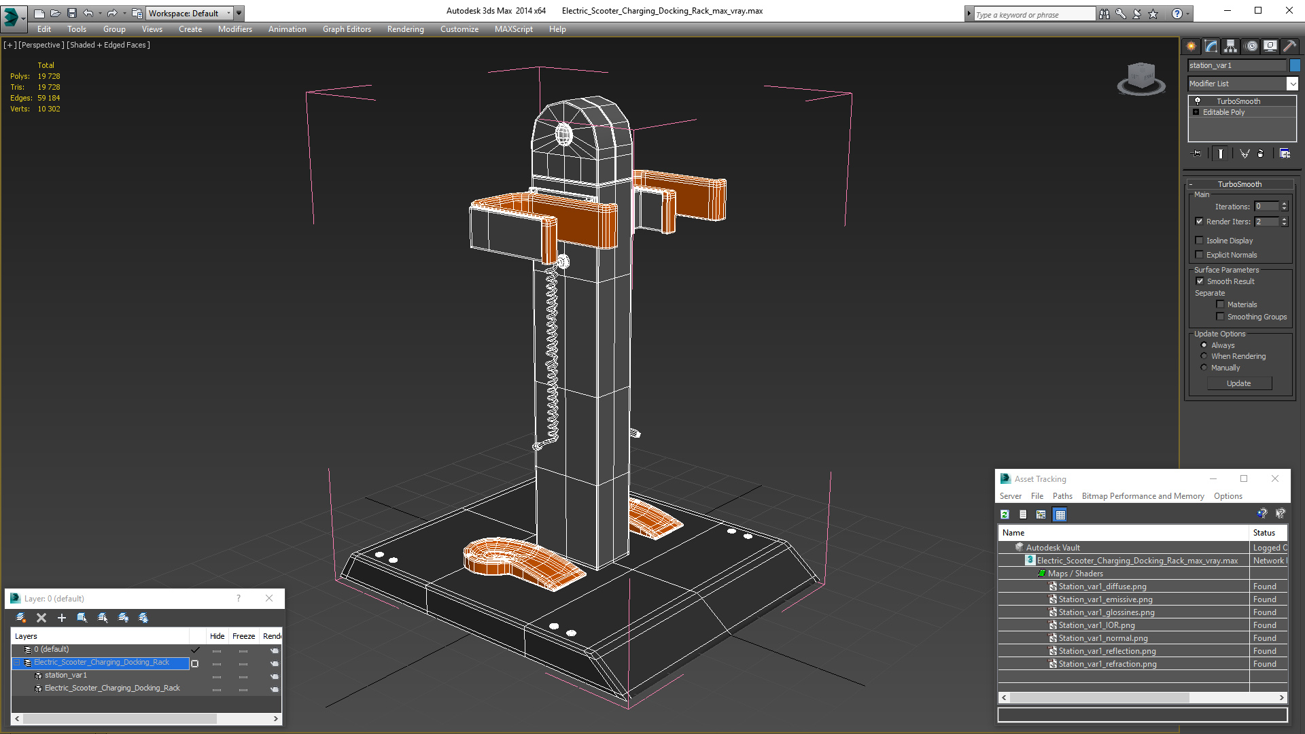Click the Shaded + Edged Faces label

tap(108, 45)
